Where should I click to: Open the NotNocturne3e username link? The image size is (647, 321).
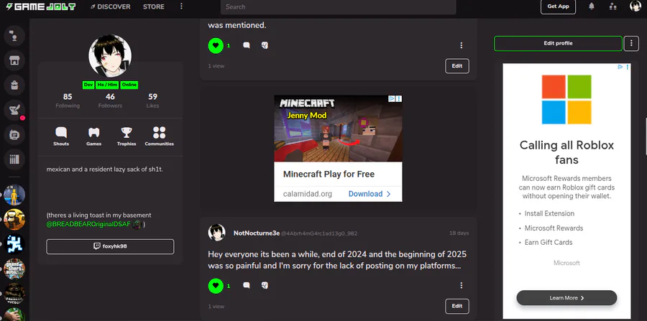[256, 233]
